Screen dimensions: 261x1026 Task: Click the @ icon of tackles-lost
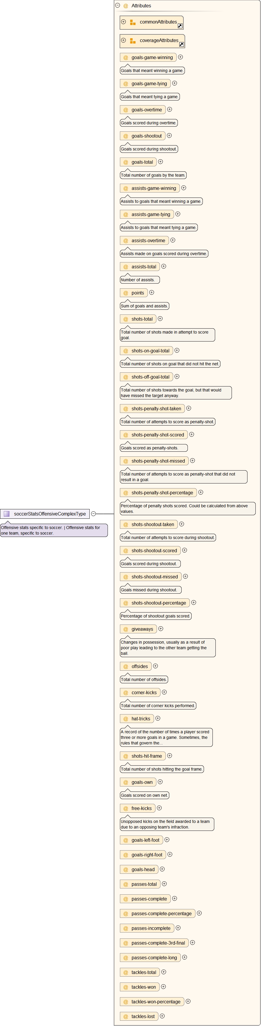126,1016
